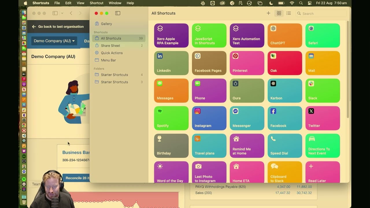Open the Xero Automation Test shortcut
Viewport: 370px width, 208px height.
click(x=247, y=36)
